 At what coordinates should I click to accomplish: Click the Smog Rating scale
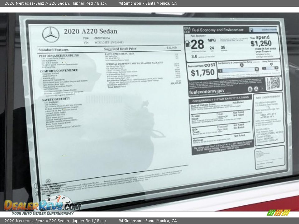click(x=270, y=68)
